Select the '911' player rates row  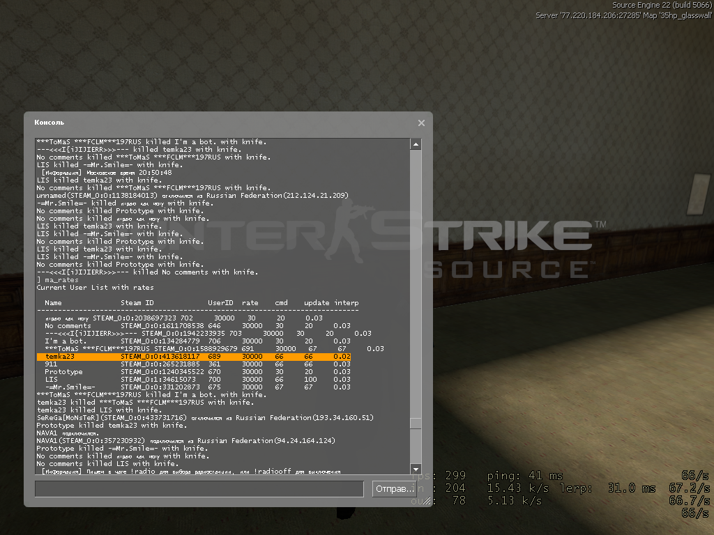(197, 364)
